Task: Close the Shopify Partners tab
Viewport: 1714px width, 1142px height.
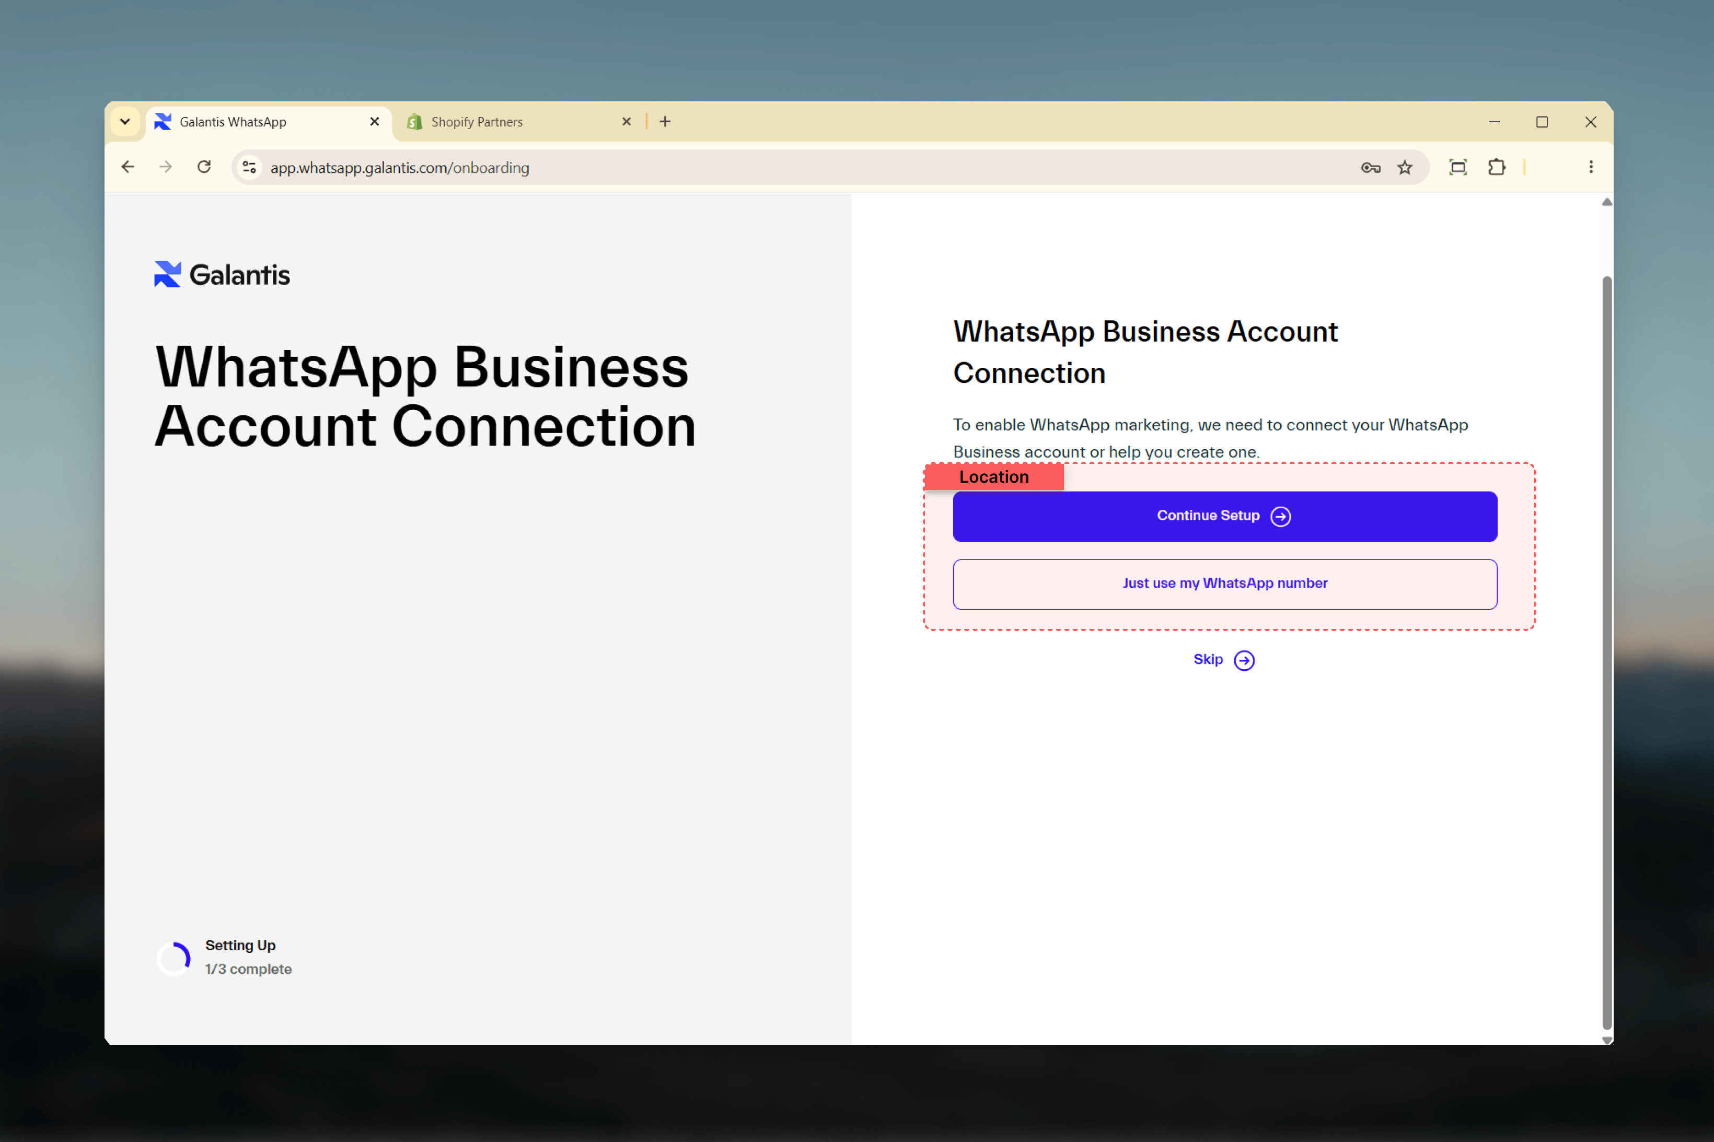Action: click(627, 122)
